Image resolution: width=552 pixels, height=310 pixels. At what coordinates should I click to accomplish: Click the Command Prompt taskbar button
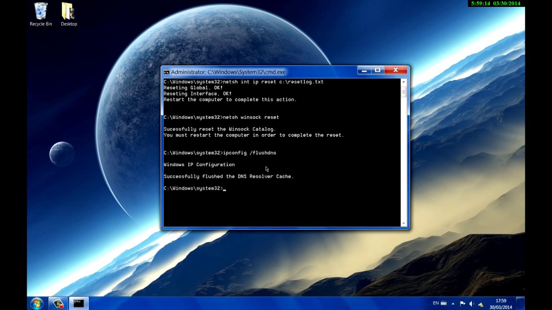click(78, 304)
